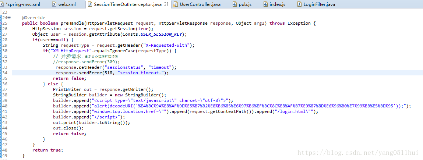423x160 pixels.
Task: Select the SessionTimeOutInterceptor.java tab
Action: [x=127, y=4]
